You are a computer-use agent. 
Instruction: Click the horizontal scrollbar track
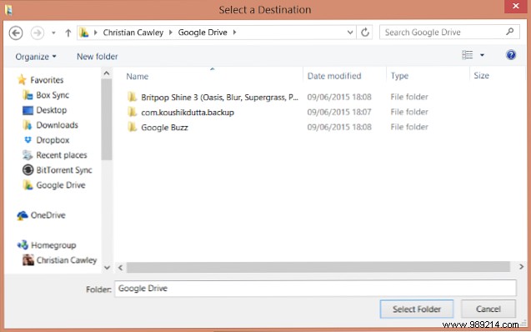point(318,267)
